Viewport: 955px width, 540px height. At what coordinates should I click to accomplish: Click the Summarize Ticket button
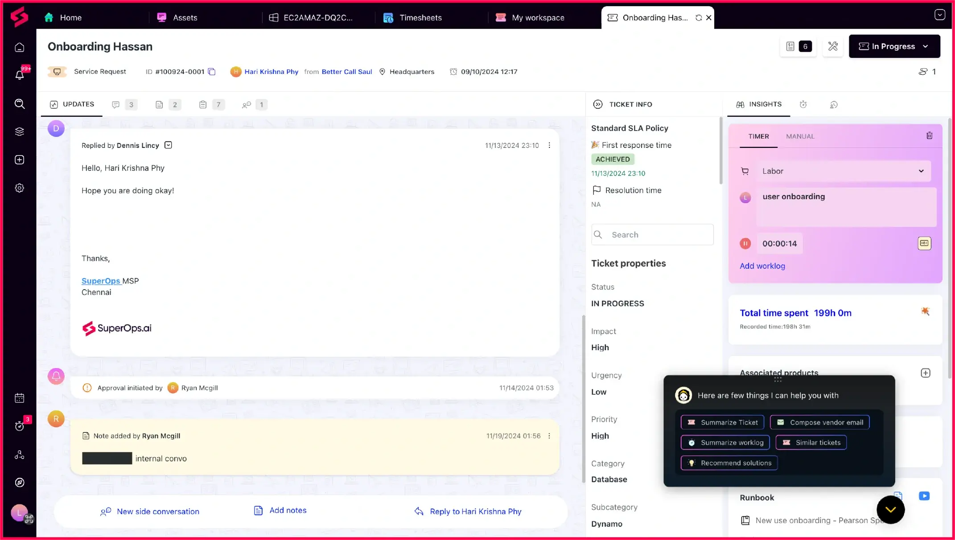tap(722, 422)
